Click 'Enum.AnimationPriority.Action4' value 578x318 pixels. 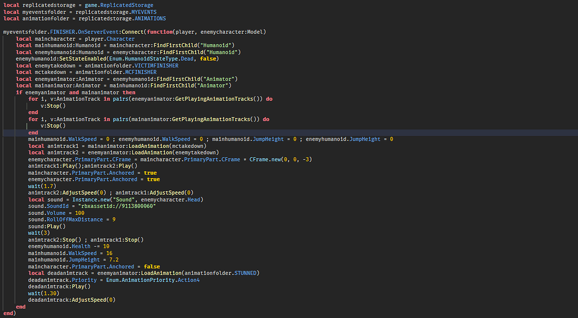tap(153, 280)
